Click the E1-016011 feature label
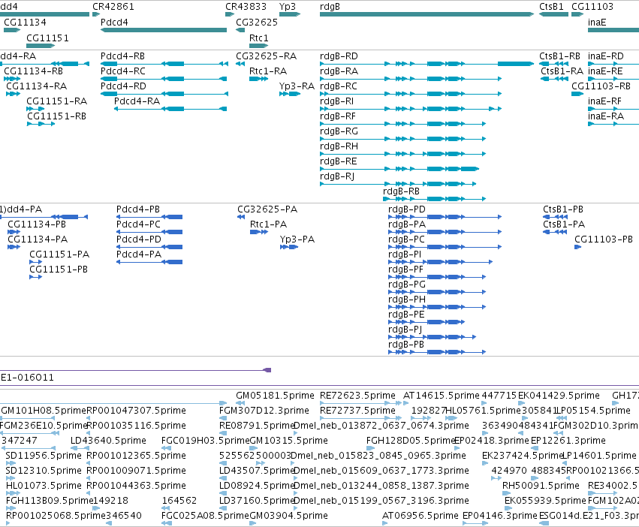The width and height of the screenshot is (639, 527). tap(27, 378)
